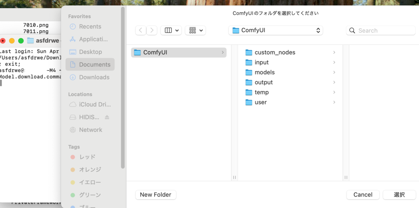419x208 pixels.
Task: Select the custom_nodes folder
Action: 291,53
